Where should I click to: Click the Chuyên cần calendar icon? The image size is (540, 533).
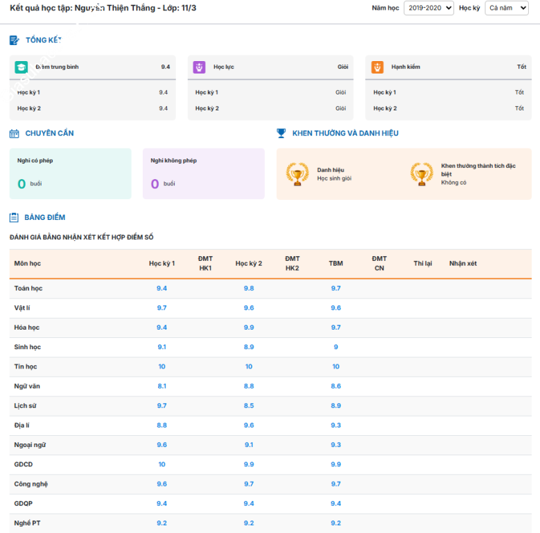pos(14,133)
